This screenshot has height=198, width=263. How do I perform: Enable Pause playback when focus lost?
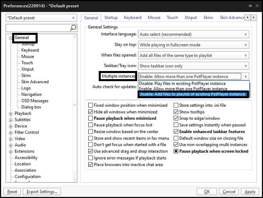click(90, 125)
